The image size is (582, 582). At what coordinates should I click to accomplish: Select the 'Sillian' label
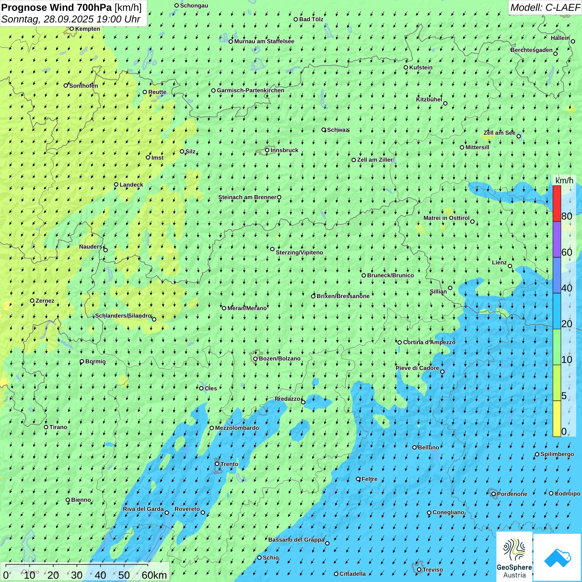(x=438, y=291)
